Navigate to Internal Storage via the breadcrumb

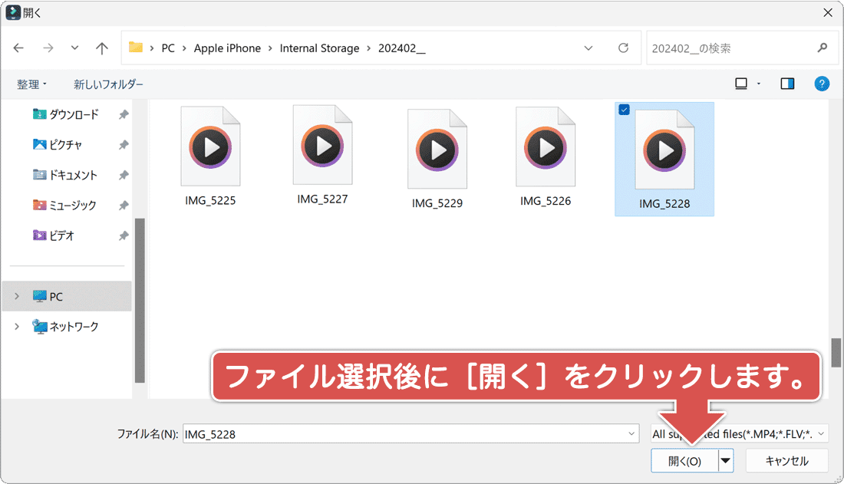[x=320, y=48]
